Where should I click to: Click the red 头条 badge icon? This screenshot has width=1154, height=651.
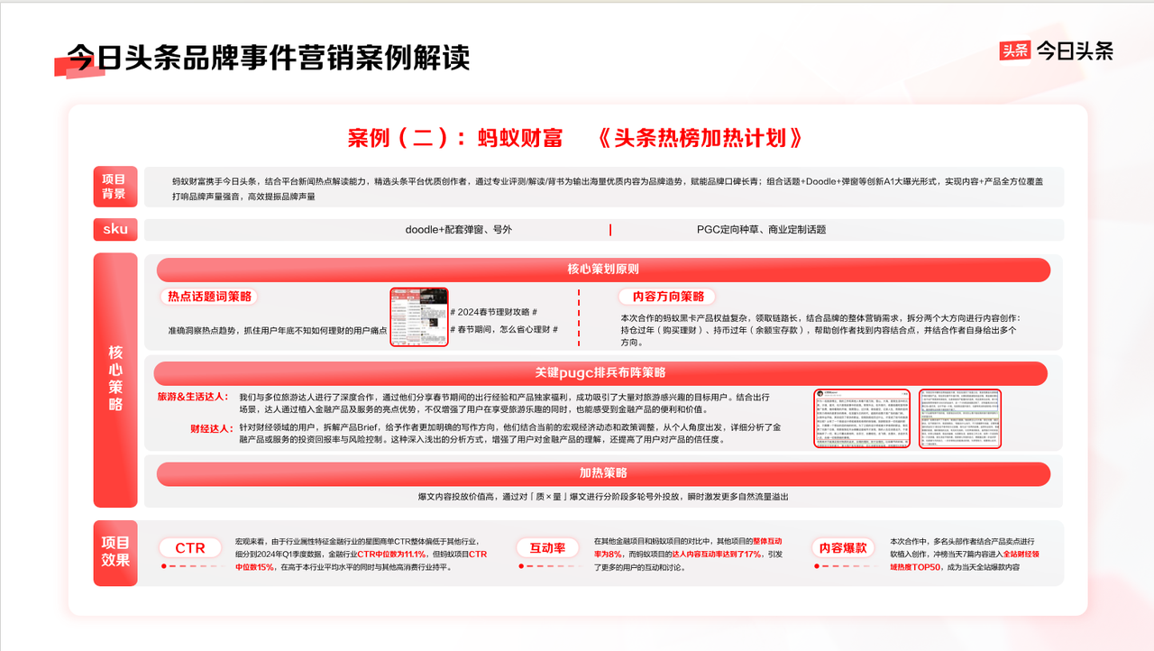[x=1015, y=51]
